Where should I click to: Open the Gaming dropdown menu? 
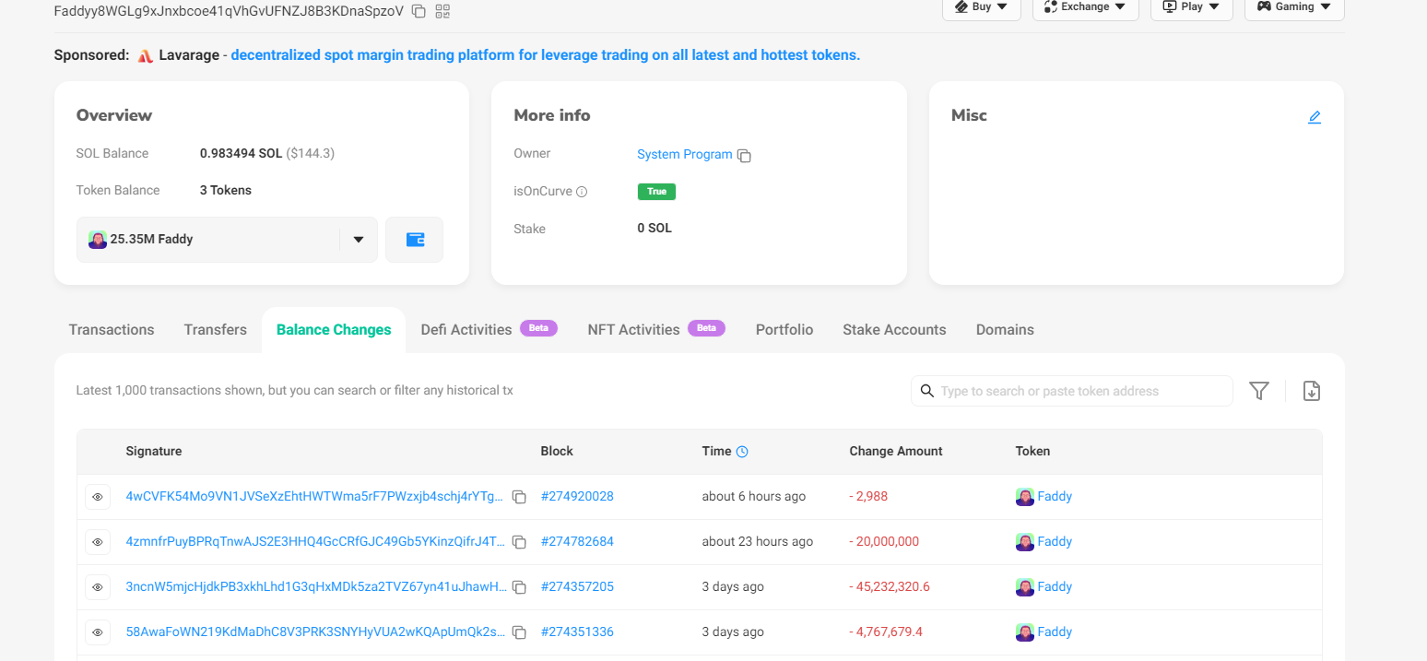pyautogui.click(x=1294, y=6)
